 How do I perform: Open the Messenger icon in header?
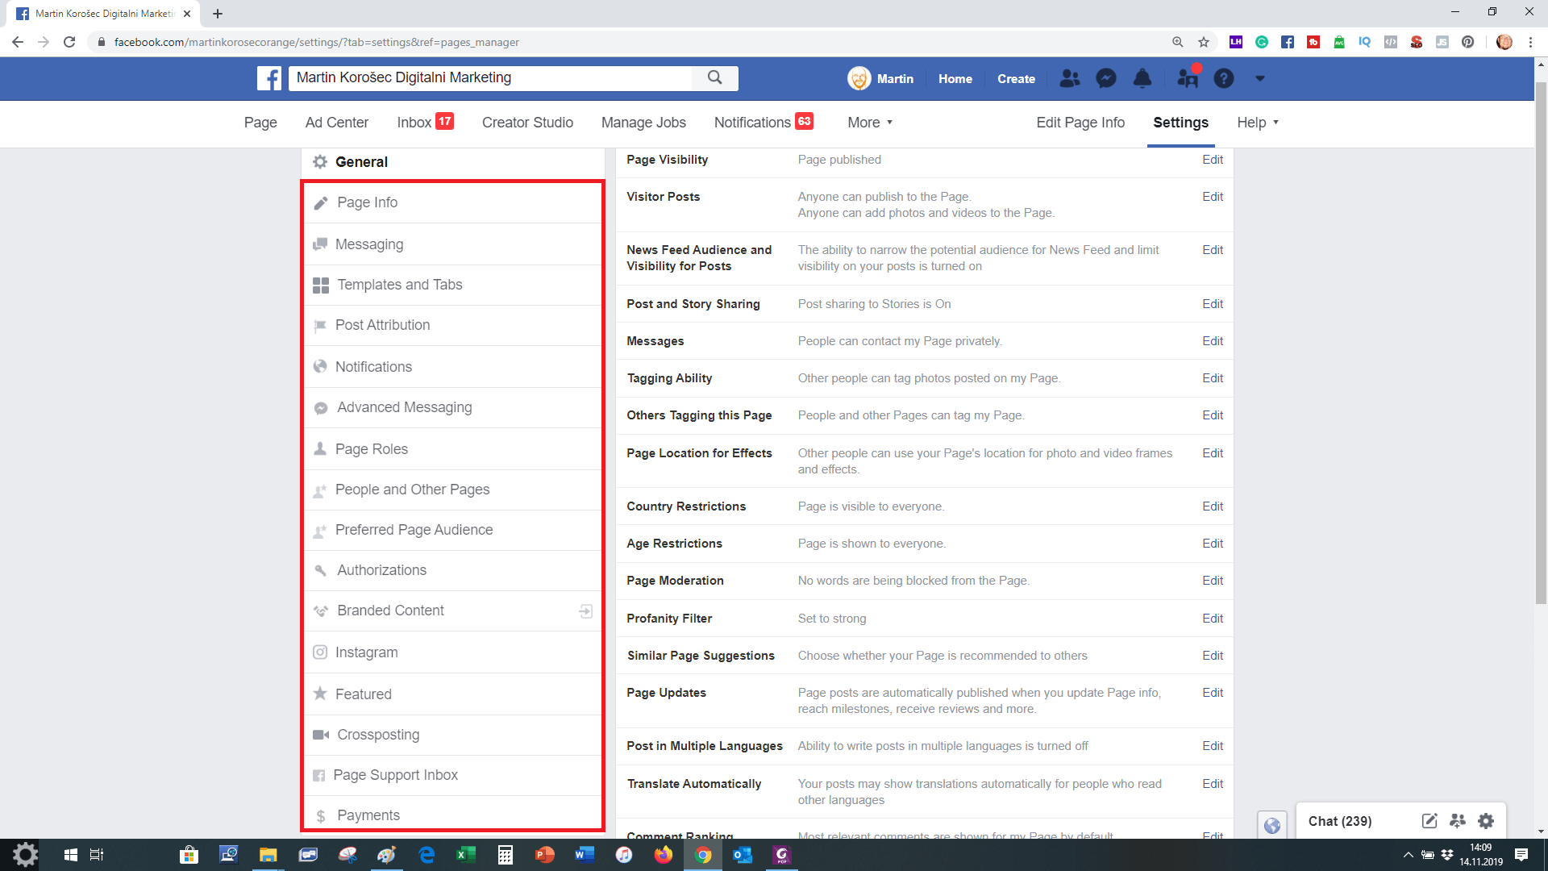[x=1106, y=78]
